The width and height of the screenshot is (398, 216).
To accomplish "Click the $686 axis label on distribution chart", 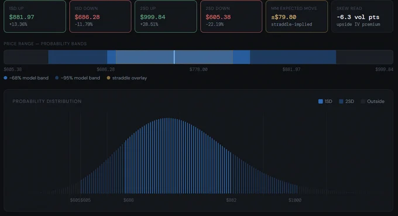I will pos(128,200).
